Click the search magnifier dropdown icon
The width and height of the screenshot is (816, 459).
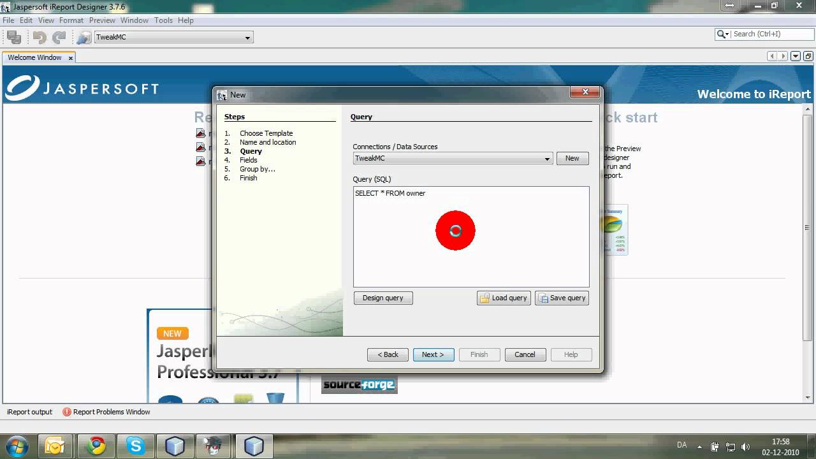point(723,34)
